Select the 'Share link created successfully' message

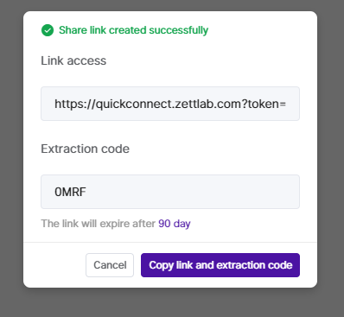point(133,30)
